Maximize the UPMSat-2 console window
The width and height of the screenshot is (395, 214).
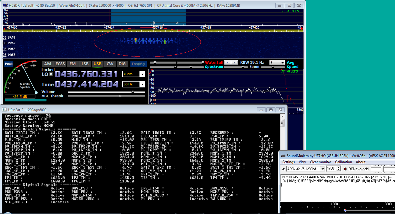point(270,109)
